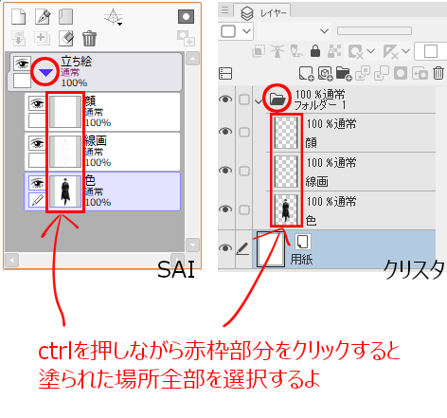Add a layer mask in SAI panel
The image size is (447, 418).
(186, 16)
